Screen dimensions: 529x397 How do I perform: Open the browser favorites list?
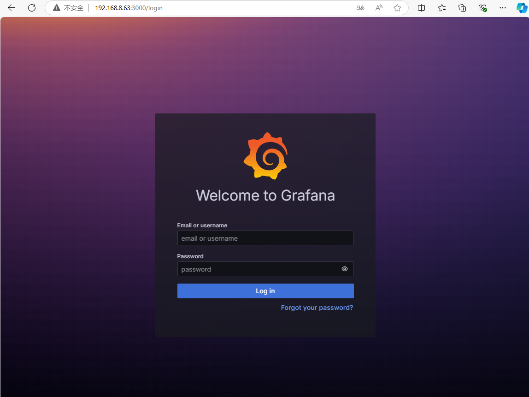442,8
